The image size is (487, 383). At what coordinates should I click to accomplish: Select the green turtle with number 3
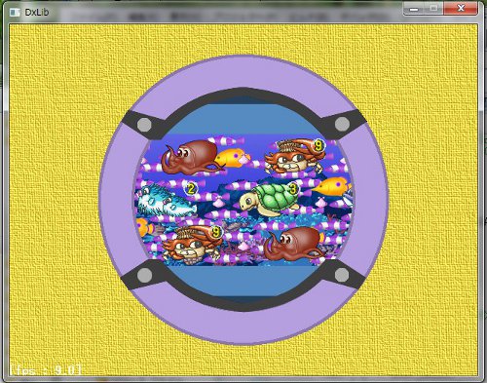point(270,199)
